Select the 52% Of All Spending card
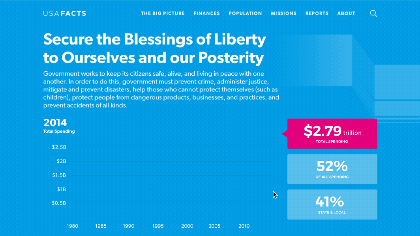The image size is (420, 236). [x=332, y=169]
